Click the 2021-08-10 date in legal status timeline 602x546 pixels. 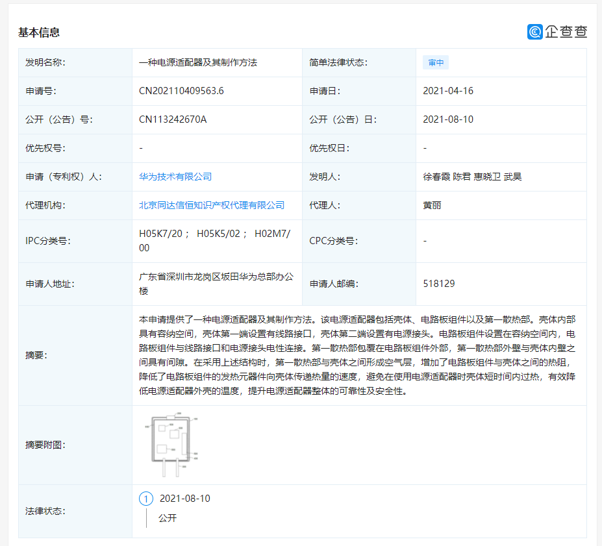pyautogui.click(x=184, y=499)
